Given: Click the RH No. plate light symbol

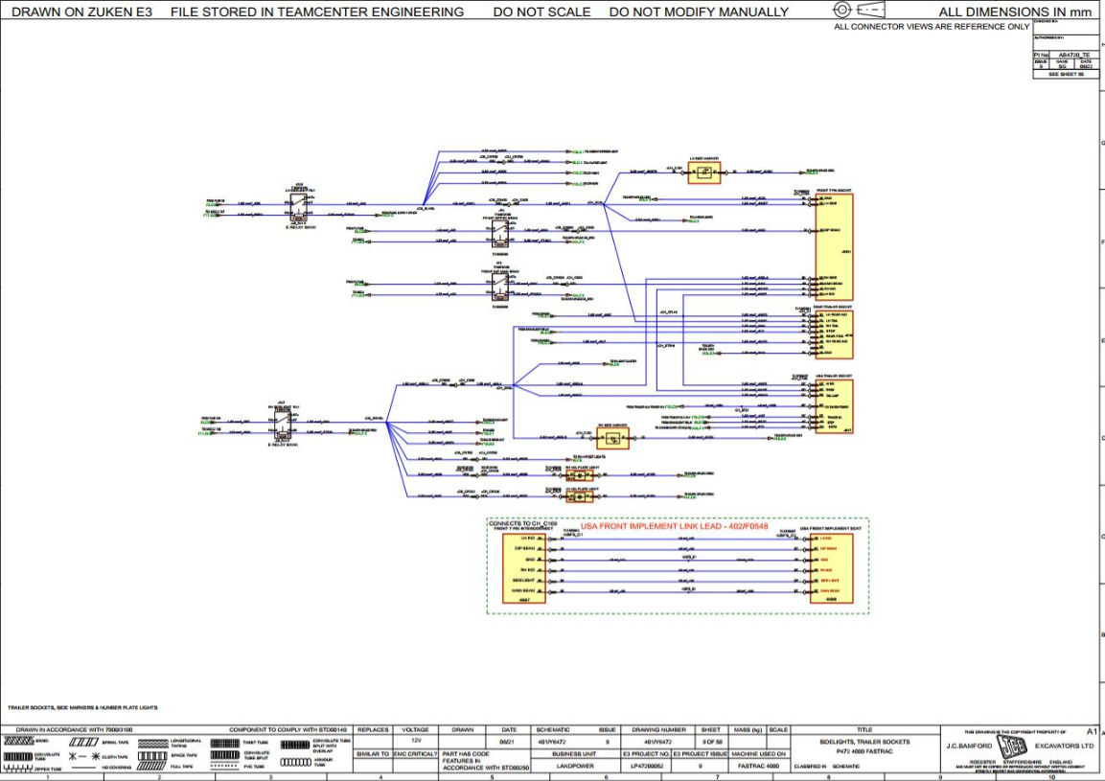Looking at the screenshot, I should (x=579, y=475).
